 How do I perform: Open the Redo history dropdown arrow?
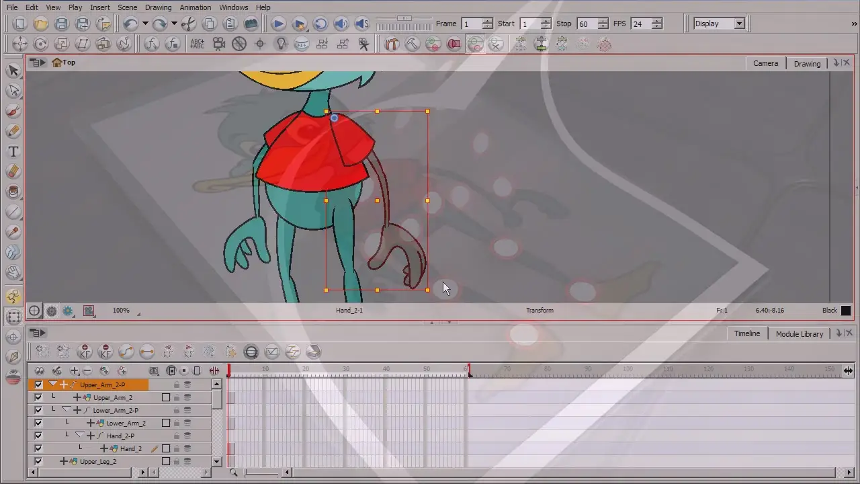click(173, 24)
